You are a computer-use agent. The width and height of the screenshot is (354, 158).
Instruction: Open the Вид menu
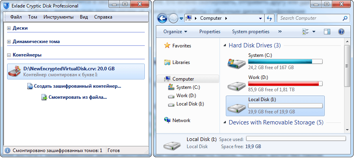pyautogui.click(x=84, y=17)
